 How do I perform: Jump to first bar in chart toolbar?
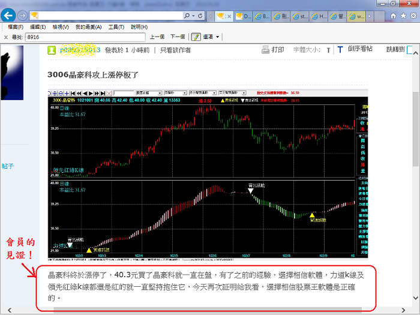pyautogui.click(x=73, y=93)
